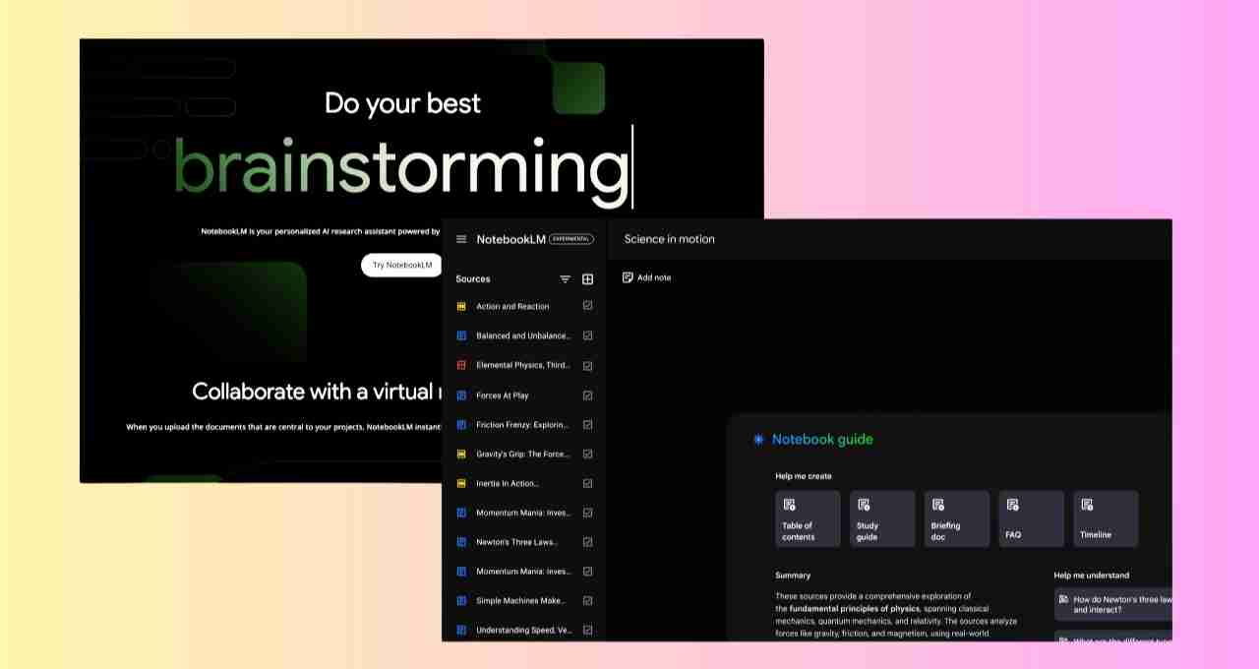Click the document icon for Newton's Three Laws
Image resolution: width=1259 pixels, height=669 pixels.
(x=461, y=542)
